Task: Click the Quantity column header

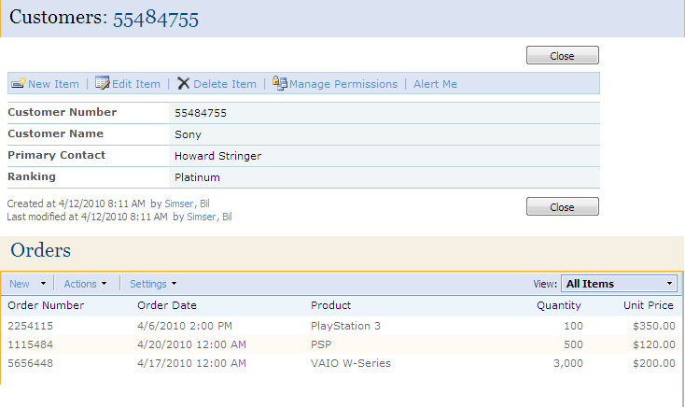Action: tap(559, 305)
